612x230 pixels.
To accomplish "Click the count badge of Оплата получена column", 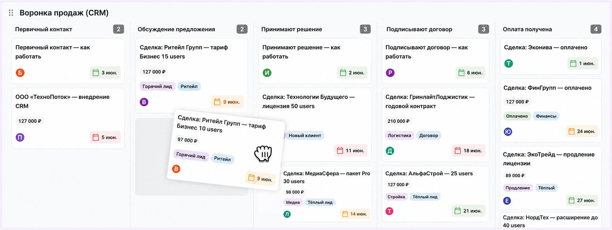I will pos(596,29).
